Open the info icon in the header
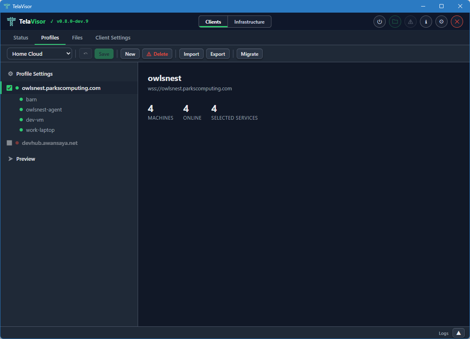Viewport: 470px width, 339px height. pos(426,22)
